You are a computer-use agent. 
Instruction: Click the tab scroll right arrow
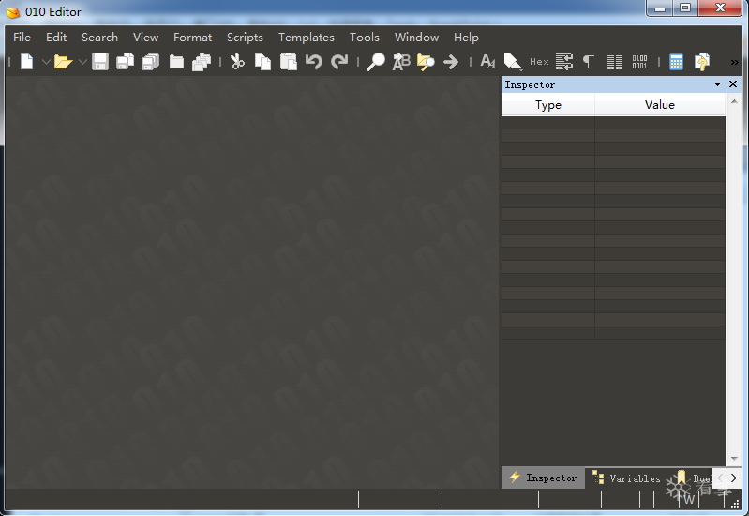pyautogui.click(x=733, y=478)
